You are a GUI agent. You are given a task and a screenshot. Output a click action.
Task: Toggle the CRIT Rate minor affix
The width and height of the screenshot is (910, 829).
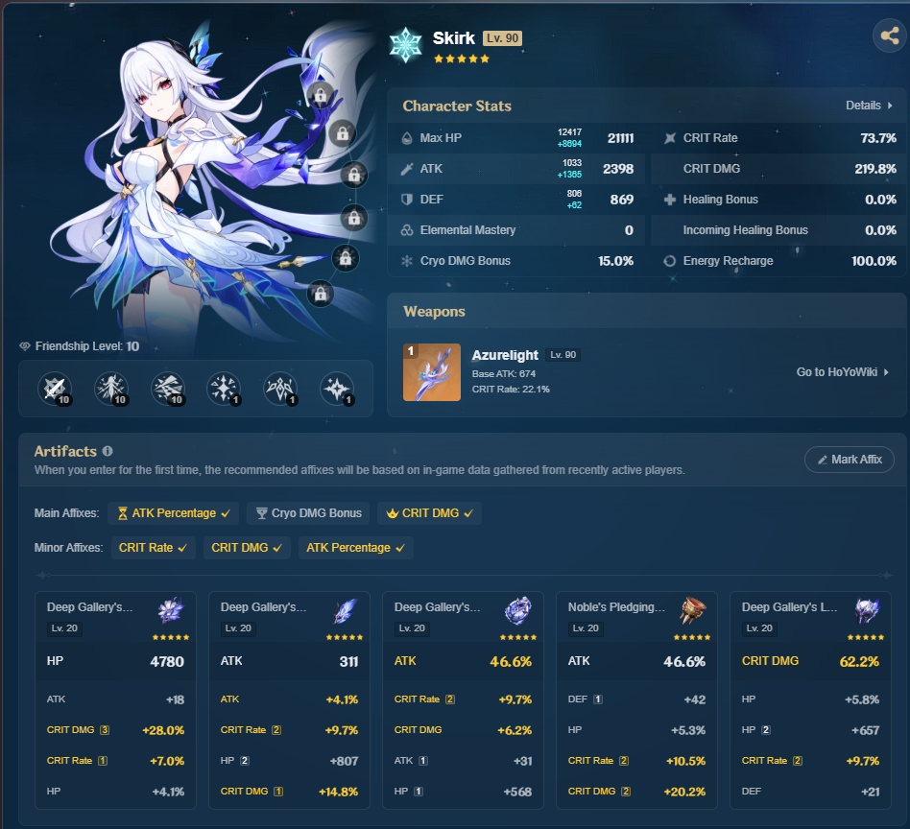tap(154, 548)
